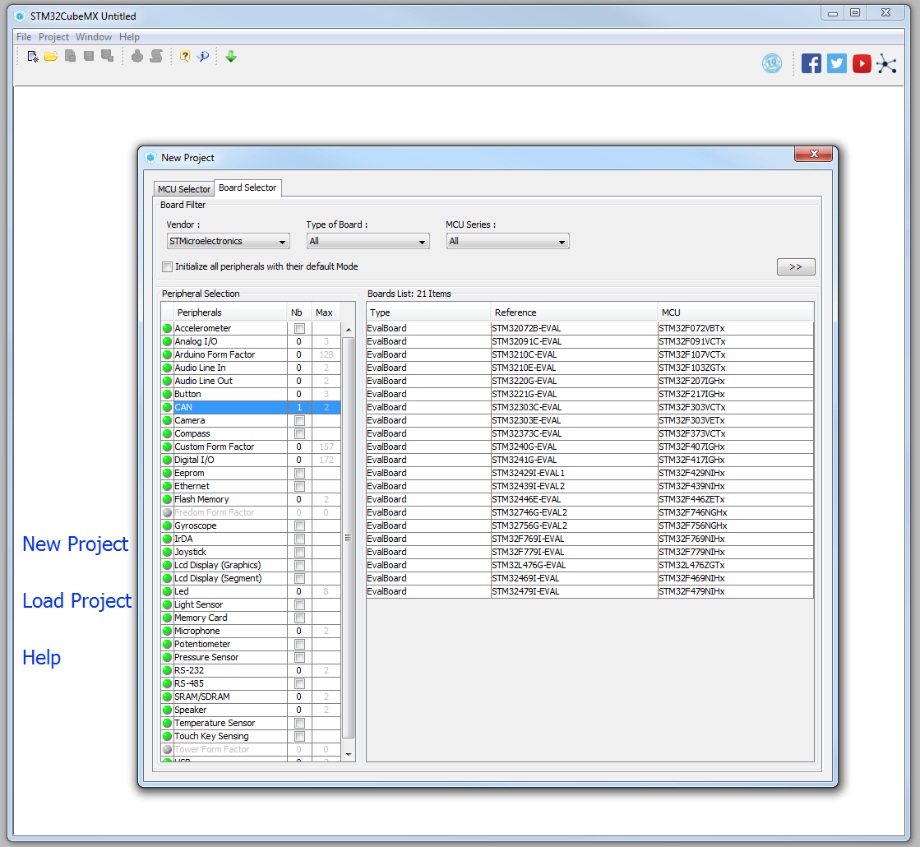Screen dimensions: 920x847
Task: Open the Project menu
Action: tap(53, 36)
